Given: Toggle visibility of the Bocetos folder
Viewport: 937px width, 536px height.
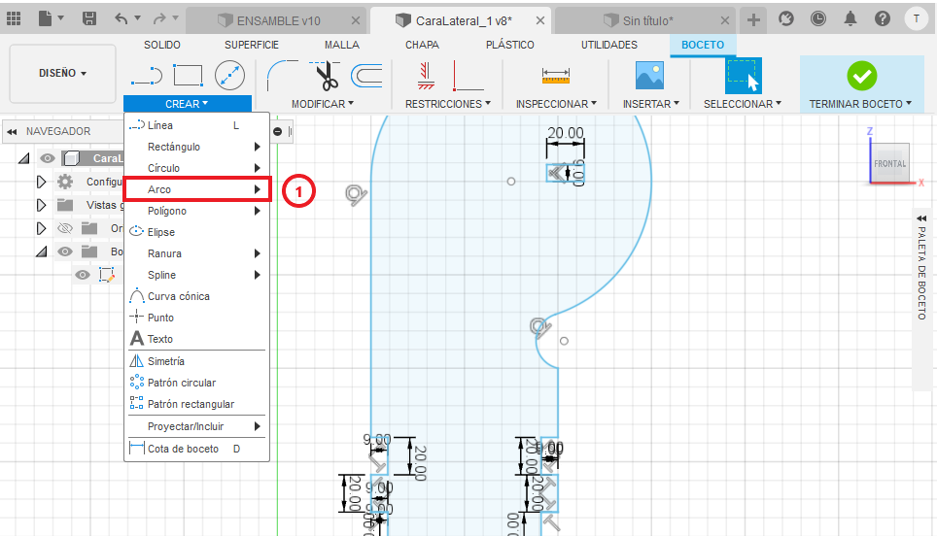Looking at the screenshot, I should point(64,251).
